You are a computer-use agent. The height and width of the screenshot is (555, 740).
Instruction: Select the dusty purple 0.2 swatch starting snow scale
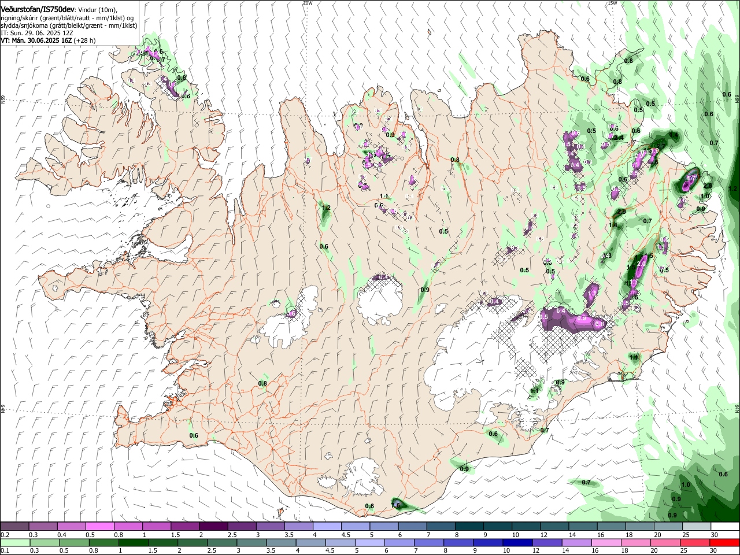[x=14, y=527]
